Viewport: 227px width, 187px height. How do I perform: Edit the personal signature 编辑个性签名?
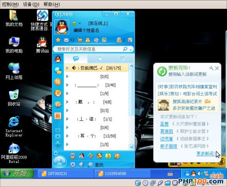pyautogui.click(x=86, y=30)
